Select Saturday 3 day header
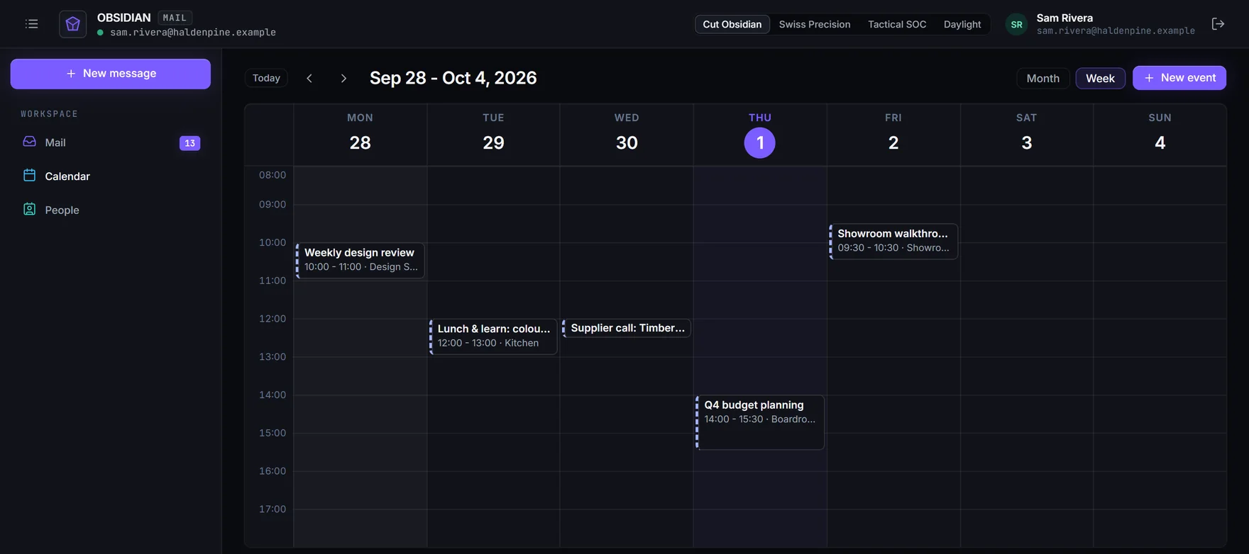Image resolution: width=1249 pixels, height=554 pixels. (1027, 135)
